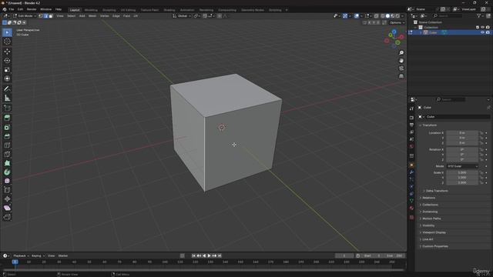Open the Render menu
493x277 pixels.
(32, 9)
